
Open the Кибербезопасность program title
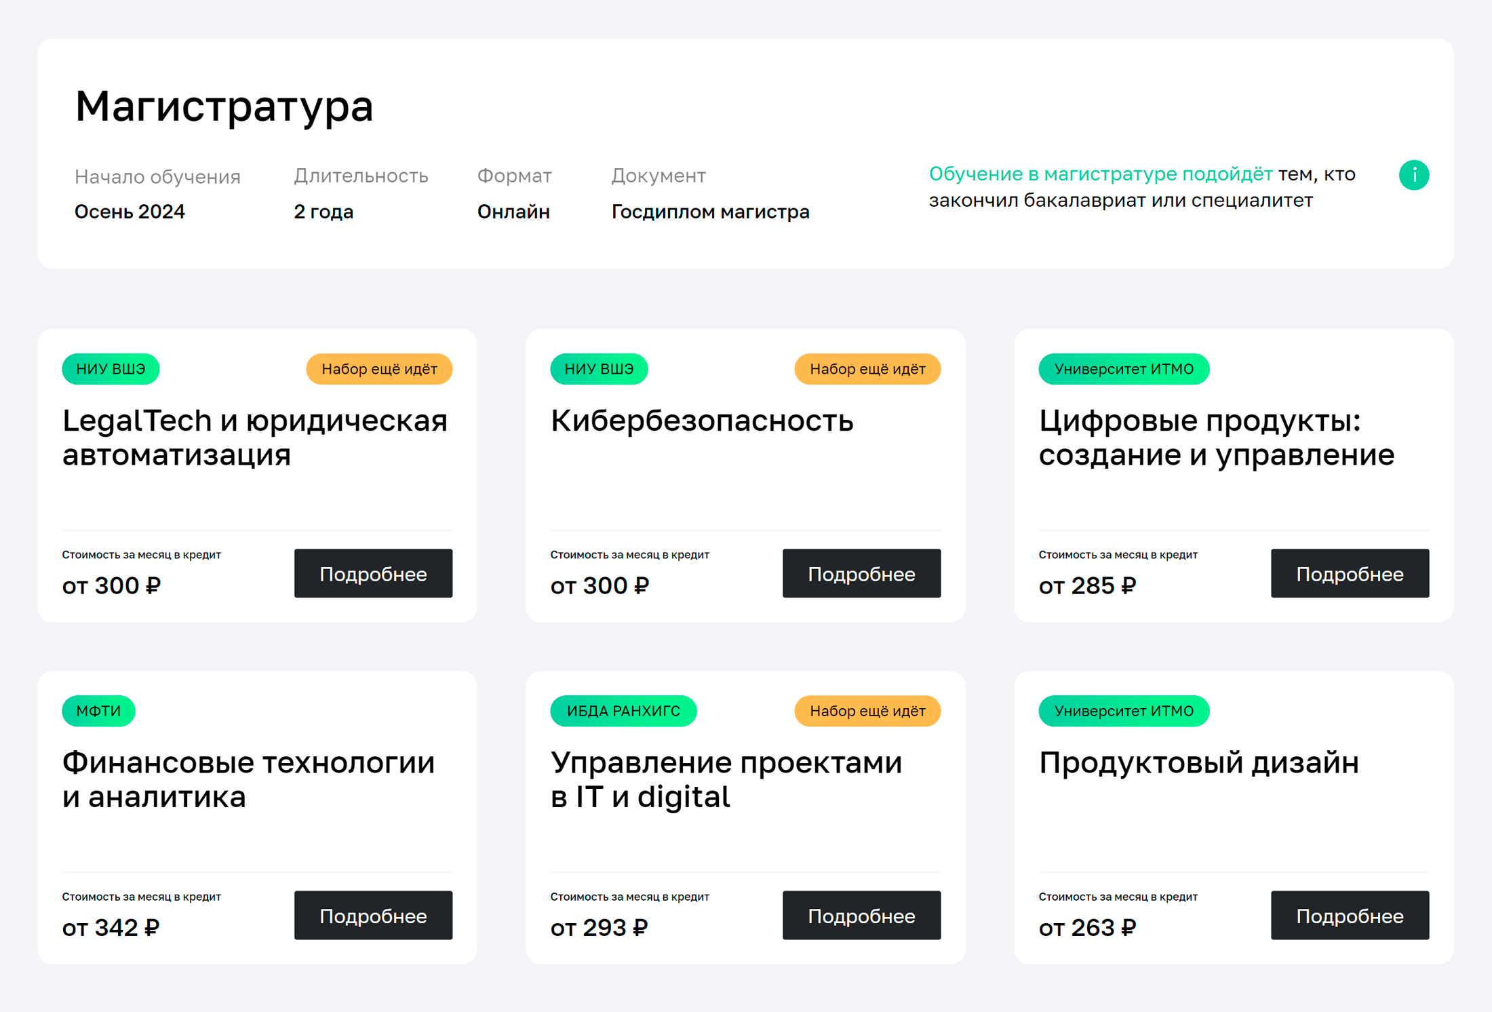[702, 421]
